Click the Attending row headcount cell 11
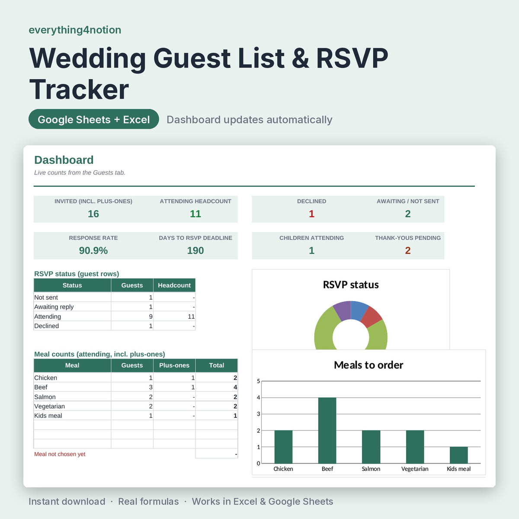This screenshot has height=519, width=519. point(174,317)
